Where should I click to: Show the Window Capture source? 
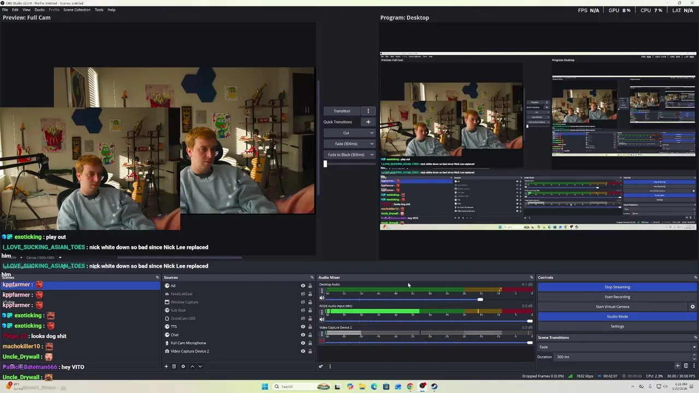coord(303,302)
